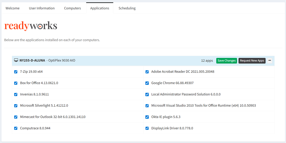Click the DisplayLink Driver 8.0.778.0 label

(x=172, y=128)
